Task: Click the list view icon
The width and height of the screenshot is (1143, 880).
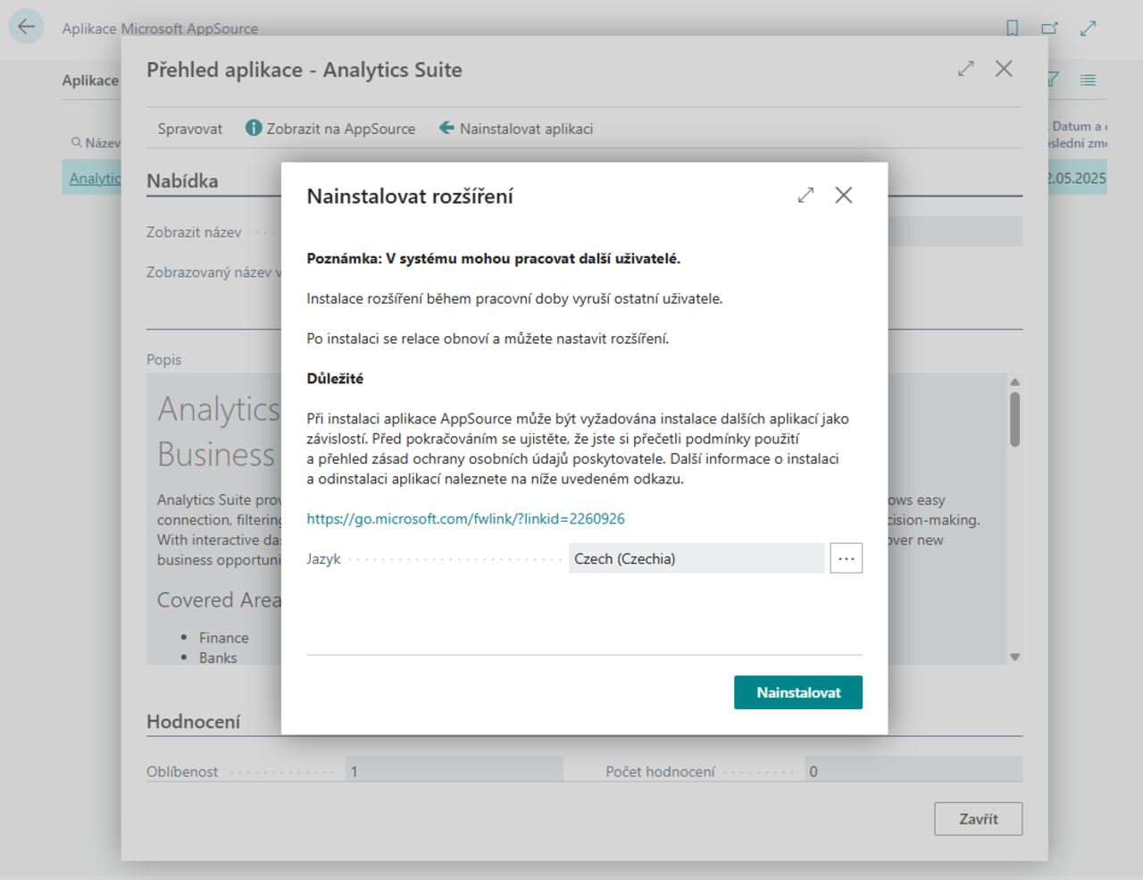Action: point(1088,80)
